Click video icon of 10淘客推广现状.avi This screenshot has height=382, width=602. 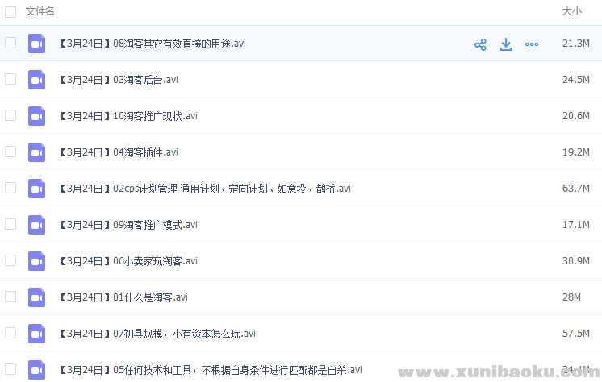tap(36, 116)
